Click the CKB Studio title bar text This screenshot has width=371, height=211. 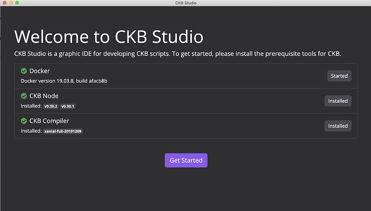coord(185,3)
